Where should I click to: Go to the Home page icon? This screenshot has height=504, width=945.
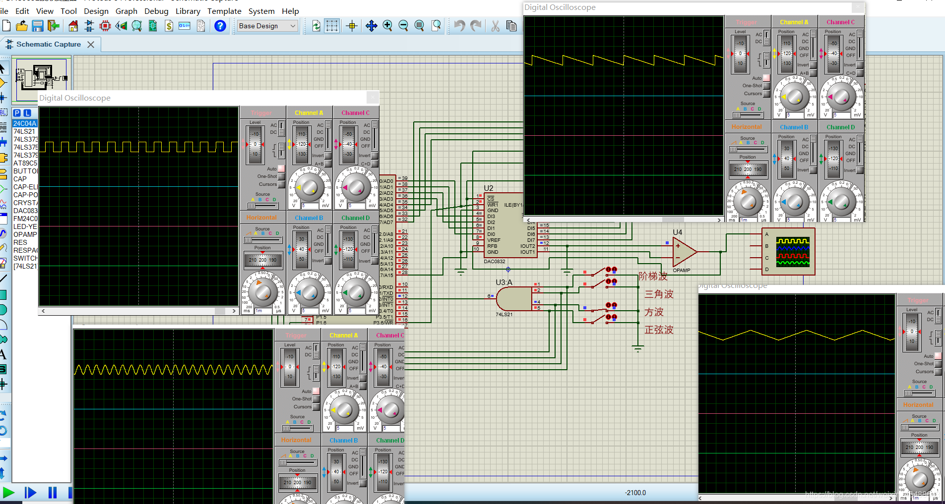(73, 26)
